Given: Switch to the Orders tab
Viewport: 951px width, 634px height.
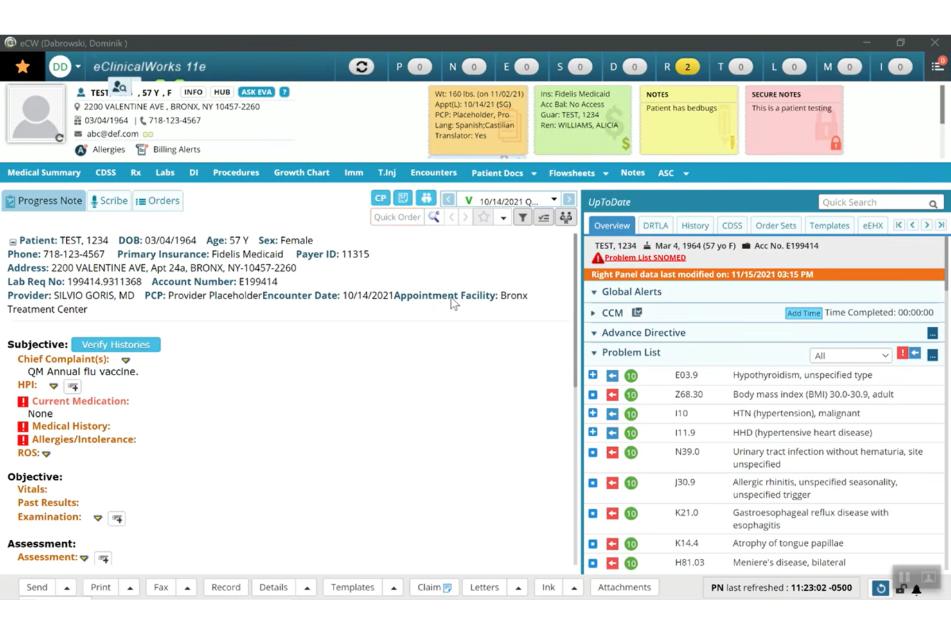Looking at the screenshot, I should click(158, 201).
